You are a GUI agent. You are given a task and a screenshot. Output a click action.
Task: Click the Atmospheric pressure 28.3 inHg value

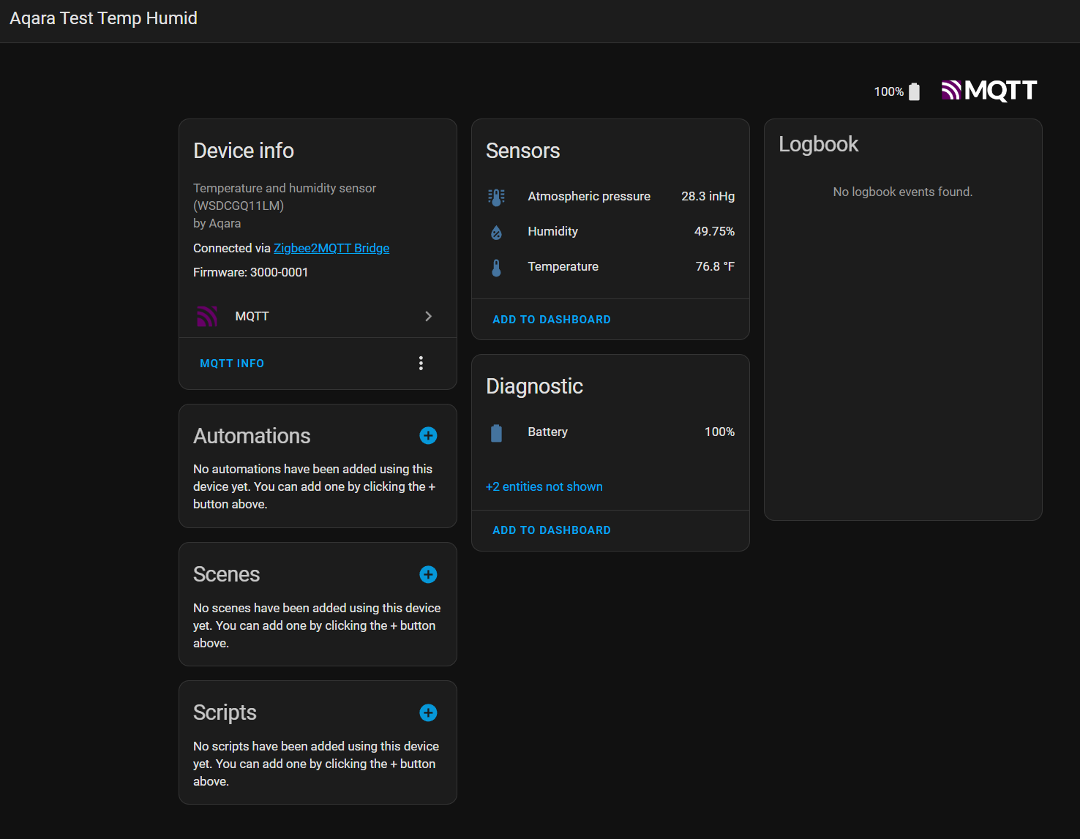(708, 196)
